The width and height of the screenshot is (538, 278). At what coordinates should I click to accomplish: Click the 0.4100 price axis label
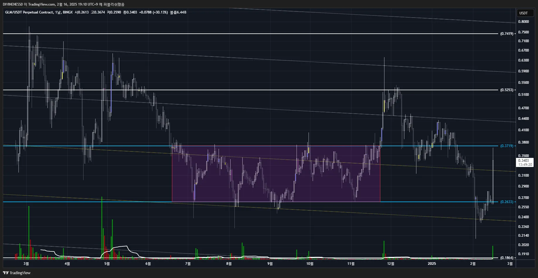click(524, 130)
